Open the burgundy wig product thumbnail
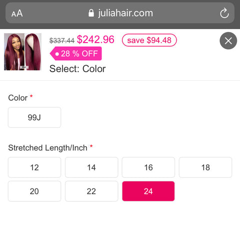Viewport: 240px width, 231px height. pyautogui.click(x=22, y=52)
